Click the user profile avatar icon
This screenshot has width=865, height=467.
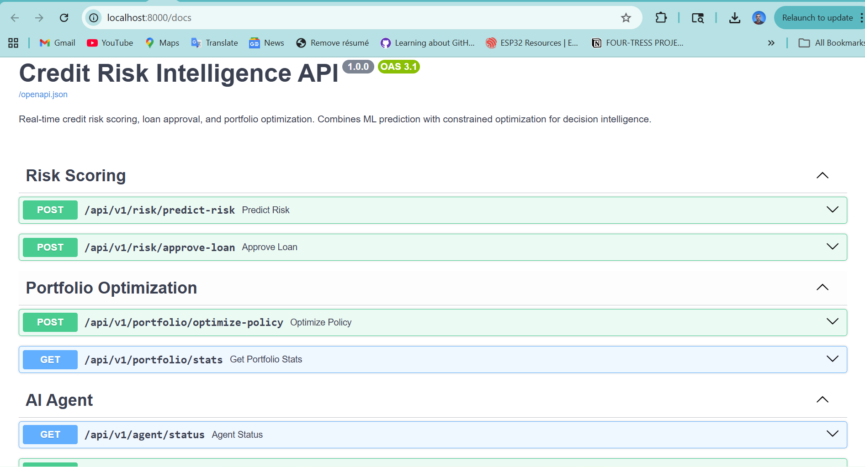coord(759,18)
